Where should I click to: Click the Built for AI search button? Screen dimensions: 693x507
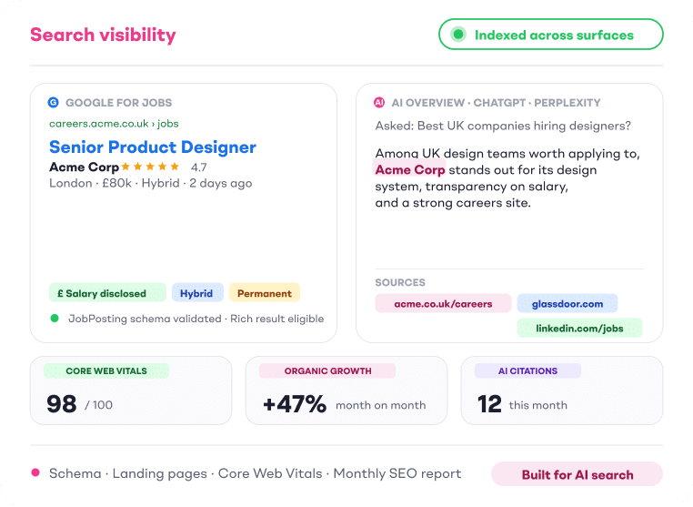[x=577, y=474]
